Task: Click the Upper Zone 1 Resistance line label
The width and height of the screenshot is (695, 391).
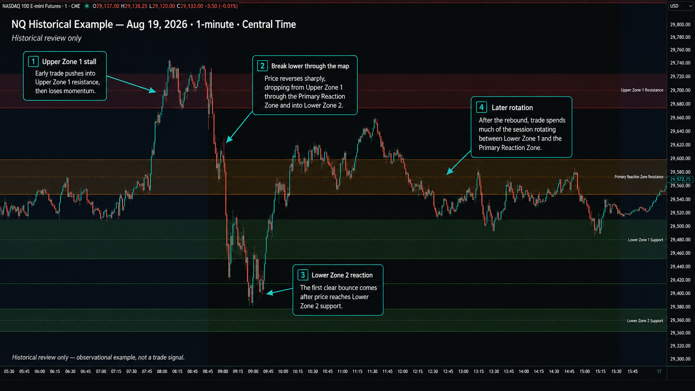Action: (642, 90)
